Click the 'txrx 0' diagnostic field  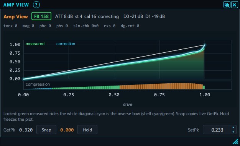pos(10,26)
